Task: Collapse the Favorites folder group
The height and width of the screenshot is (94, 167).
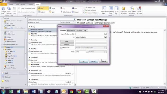Action: tap(2, 18)
